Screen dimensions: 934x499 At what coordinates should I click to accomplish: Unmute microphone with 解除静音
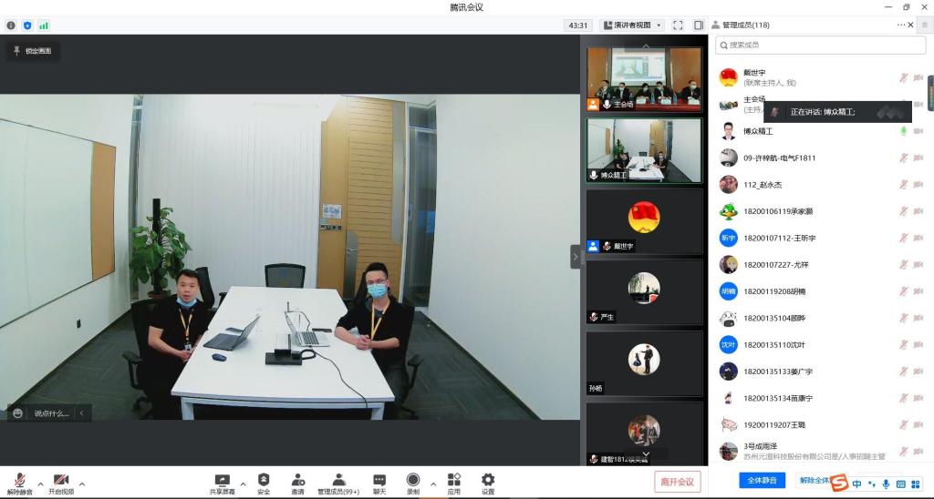(x=19, y=483)
